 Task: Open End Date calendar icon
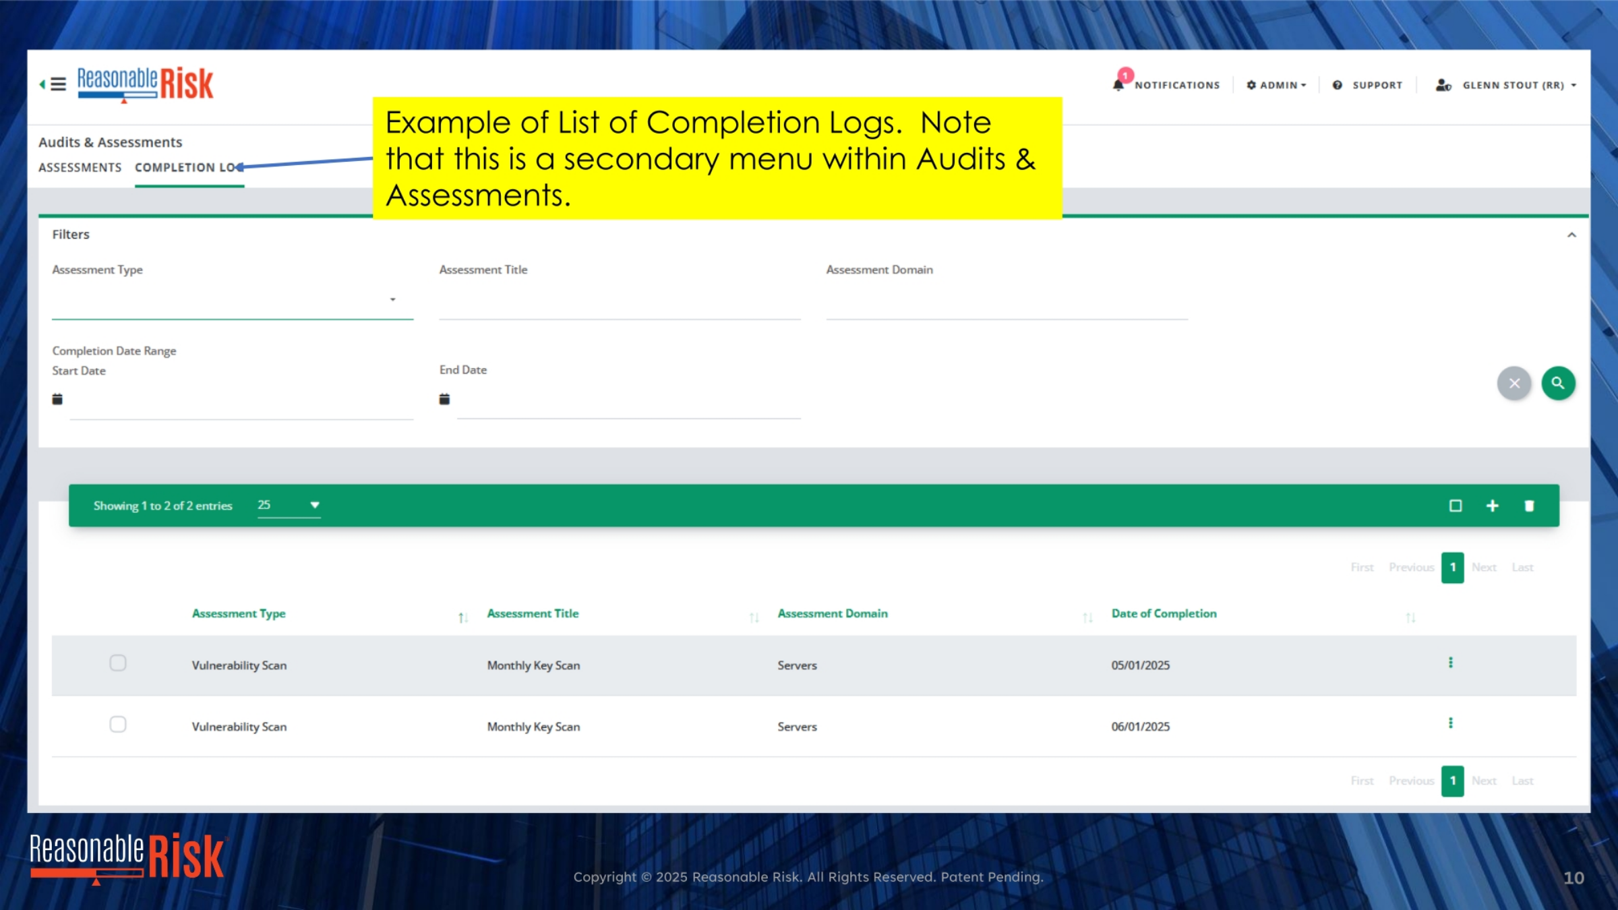pyautogui.click(x=444, y=399)
